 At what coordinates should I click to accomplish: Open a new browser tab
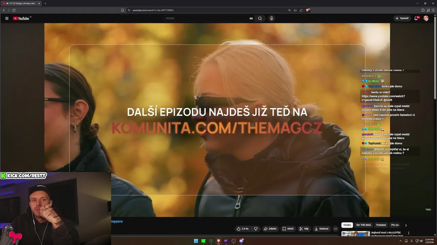coord(45,3)
